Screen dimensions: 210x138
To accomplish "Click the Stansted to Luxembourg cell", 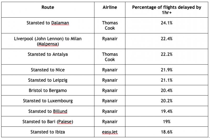I will tap(48, 101).
